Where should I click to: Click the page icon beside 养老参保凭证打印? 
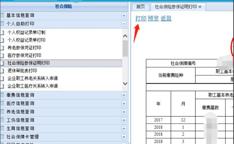pos(2,48)
